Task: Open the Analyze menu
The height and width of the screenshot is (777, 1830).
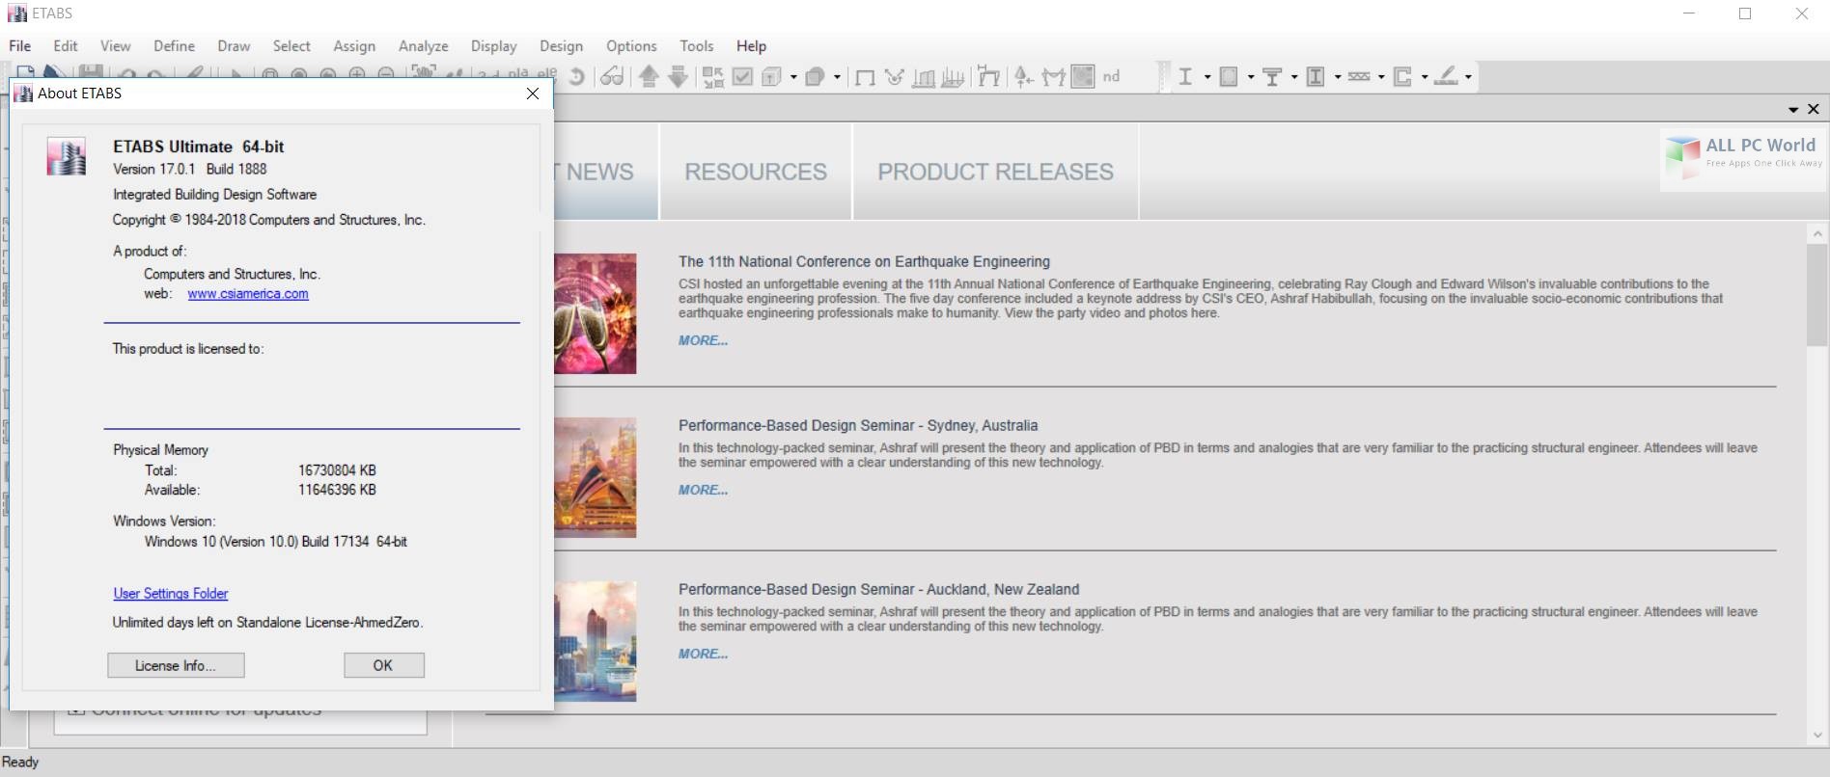Action: [x=423, y=45]
